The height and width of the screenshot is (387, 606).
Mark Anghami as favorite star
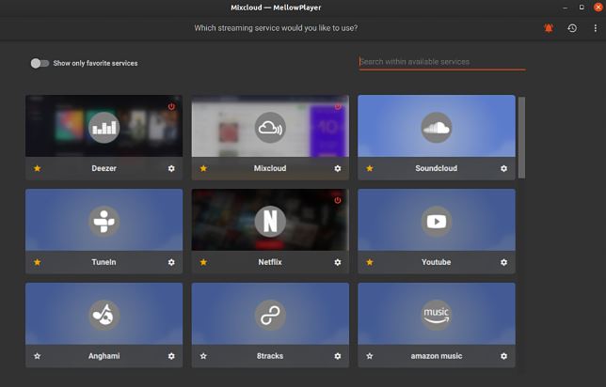pyautogui.click(x=37, y=356)
